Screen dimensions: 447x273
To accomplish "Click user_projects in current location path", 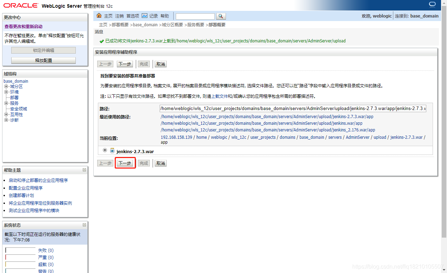I will 263,137.
